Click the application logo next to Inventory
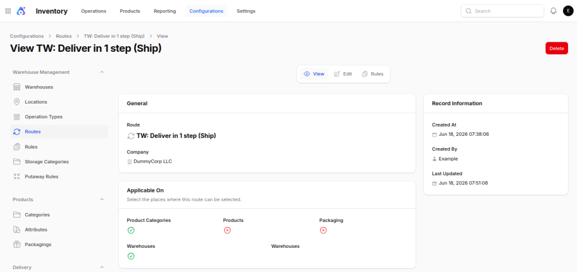Screen dimensions: 577x272 coord(21,11)
